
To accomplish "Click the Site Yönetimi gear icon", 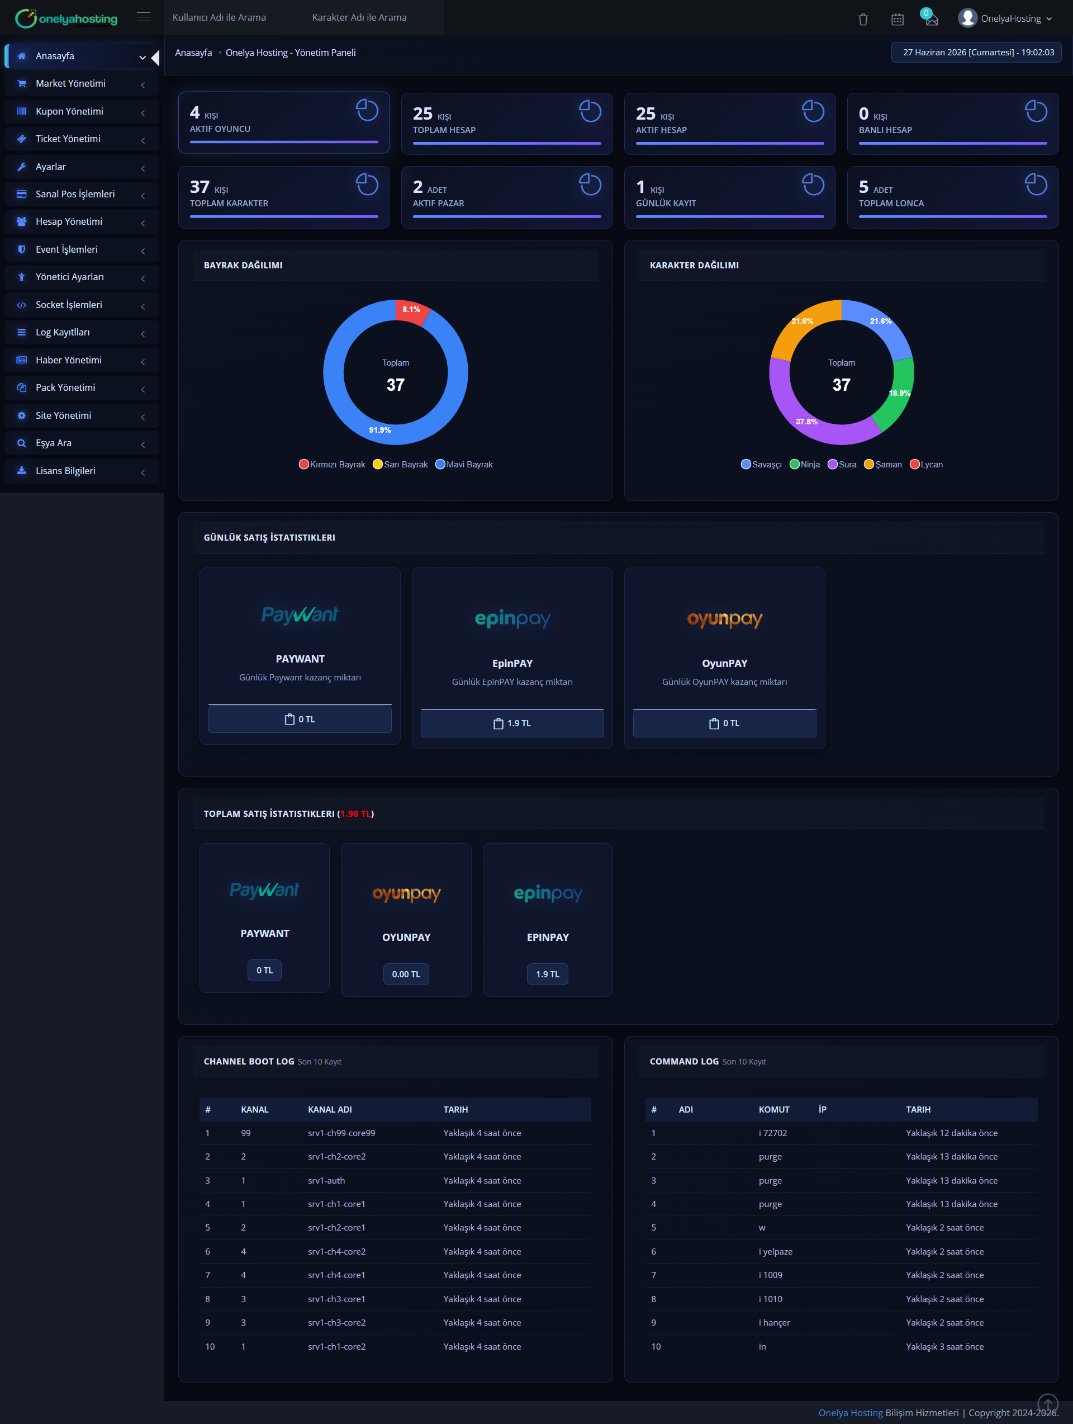I will 22,416.
